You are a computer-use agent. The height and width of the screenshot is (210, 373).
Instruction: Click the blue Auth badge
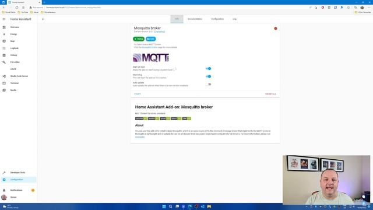tap(151, 39)
